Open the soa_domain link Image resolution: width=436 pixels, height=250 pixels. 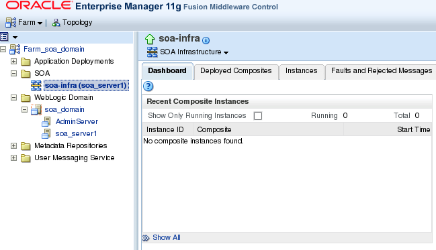tap(64, 110)
